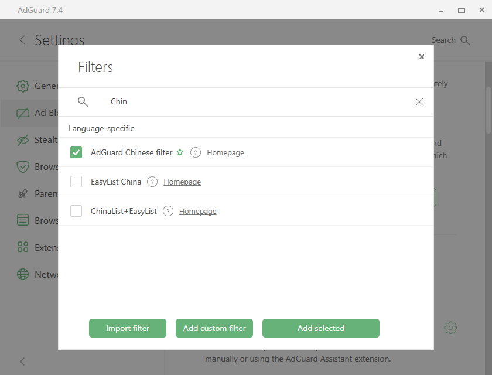Select the Network globe icon in sidebar
The image size is (492, 375).
coord(23,274)
